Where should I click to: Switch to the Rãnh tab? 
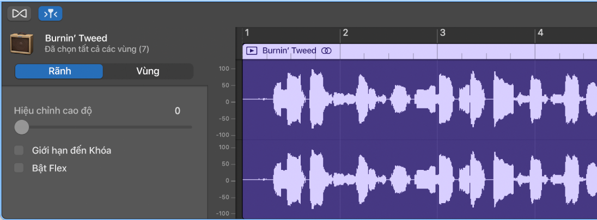(x=59, y=71)
